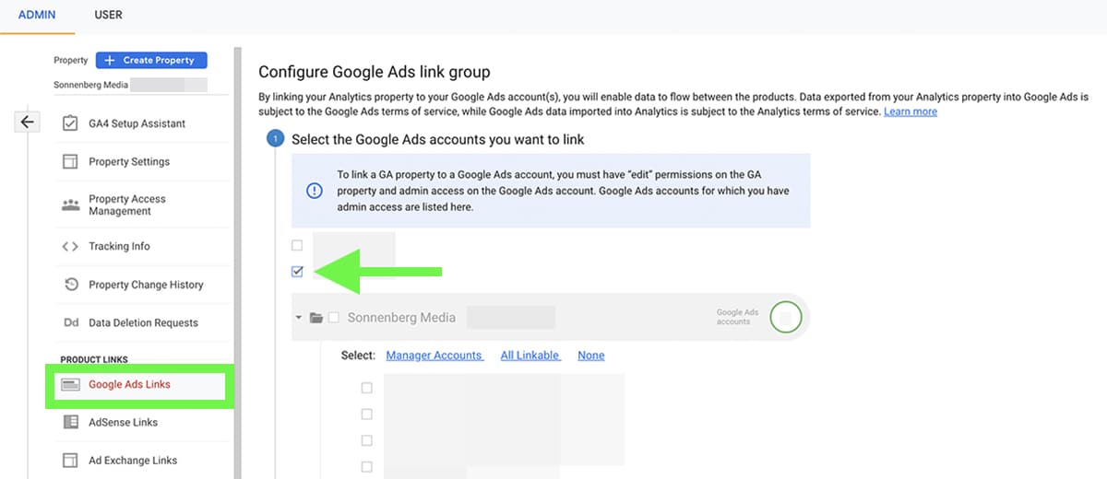Image resolution: width=1107 pixels, height=479 pixels.
Task: Click the Ad Exchange Links icon
Action: tap(70, 461)
